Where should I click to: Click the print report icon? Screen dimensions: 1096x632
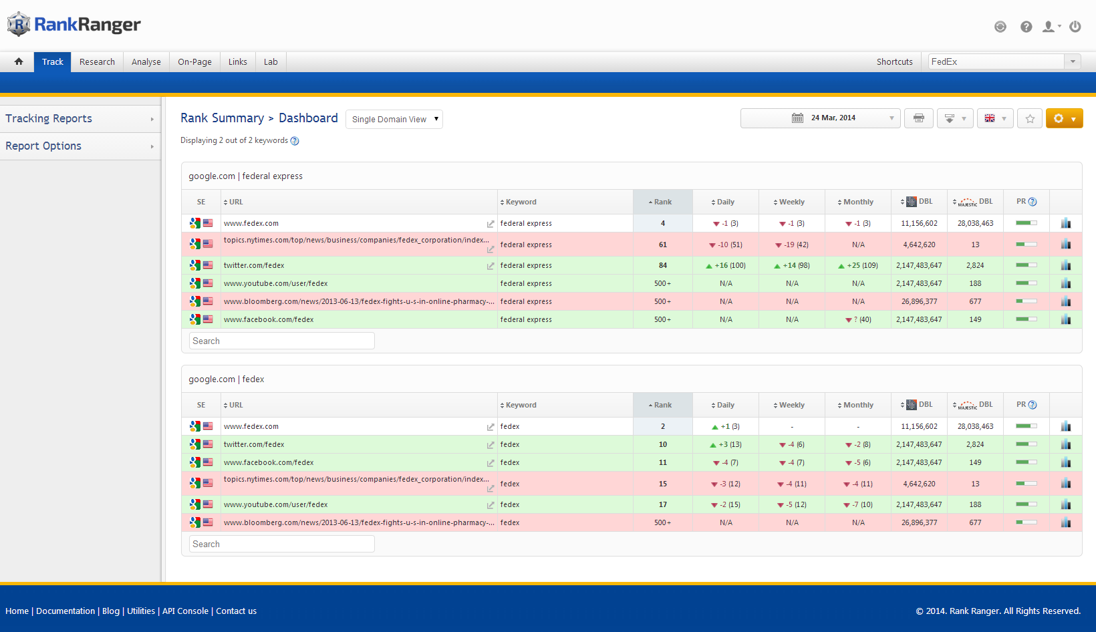tap(919, 118)
